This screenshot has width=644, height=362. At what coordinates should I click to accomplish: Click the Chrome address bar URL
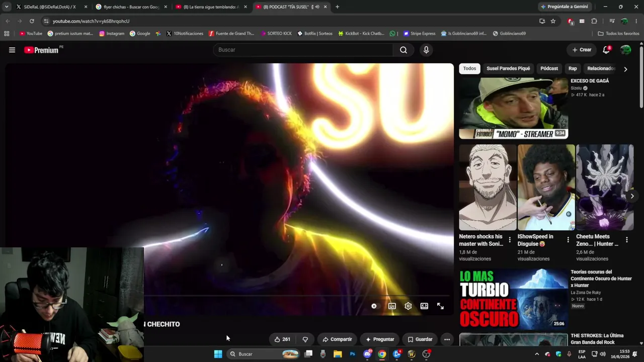91,21
